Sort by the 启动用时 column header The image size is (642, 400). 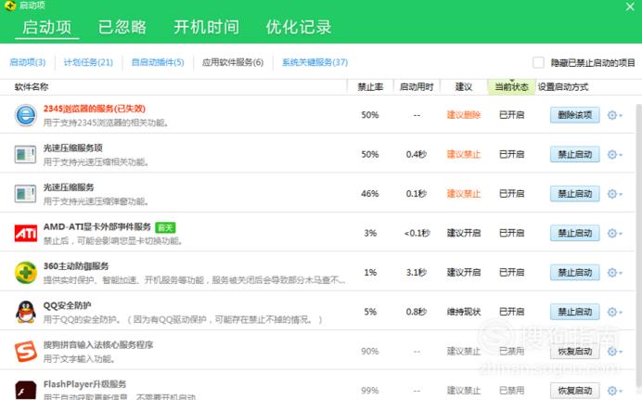417,87
